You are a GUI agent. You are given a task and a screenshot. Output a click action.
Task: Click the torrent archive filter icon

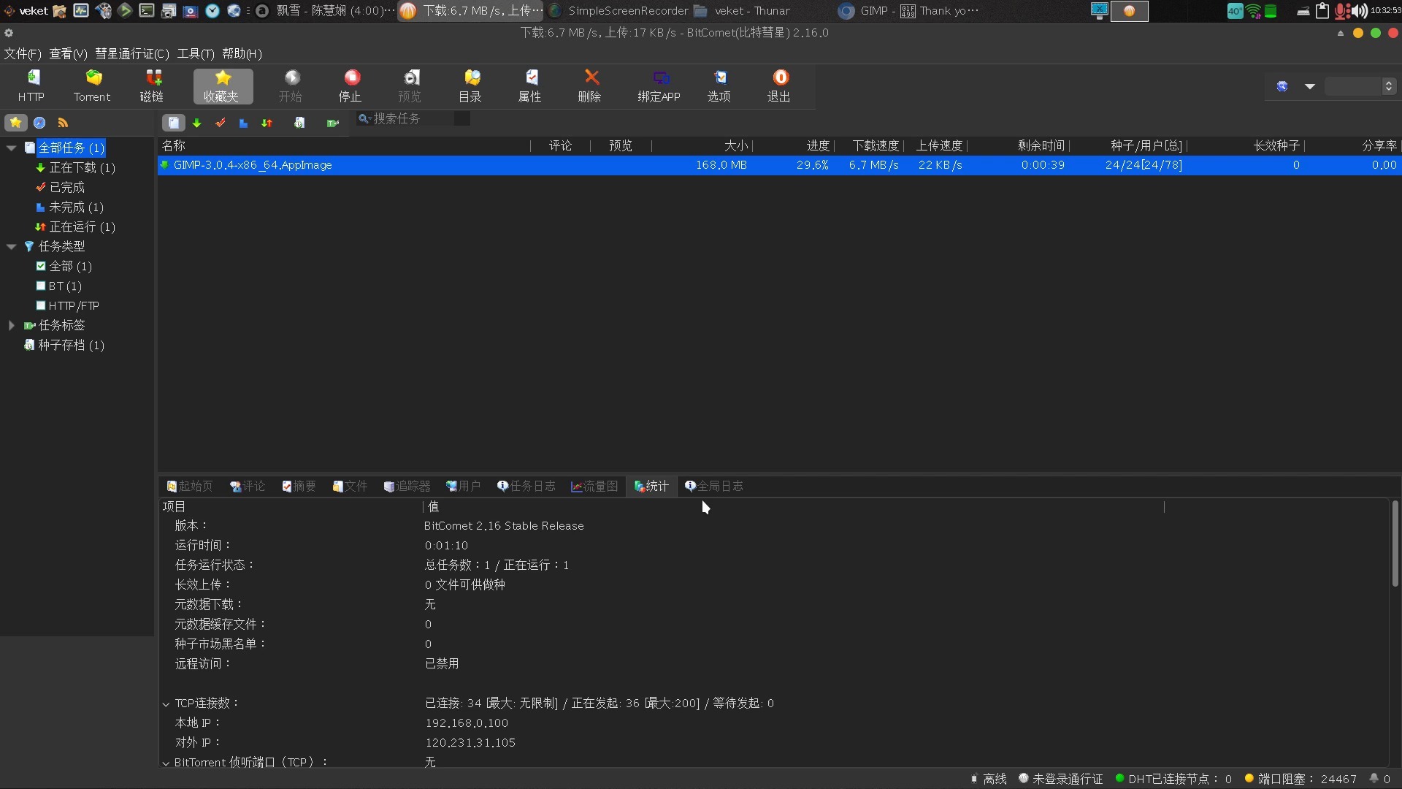tap(299, 123)
